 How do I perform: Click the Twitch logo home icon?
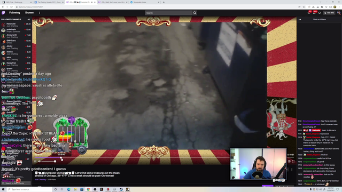pyautogui.click(x=3, y=13)
